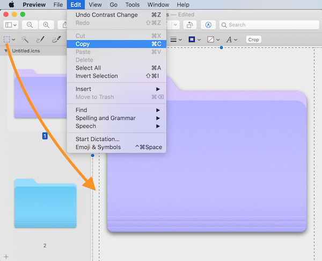This screenshot has width=322, height=261.
Task: Click the left selection handle
Action: pyautogui.click(x=93, y=156)
